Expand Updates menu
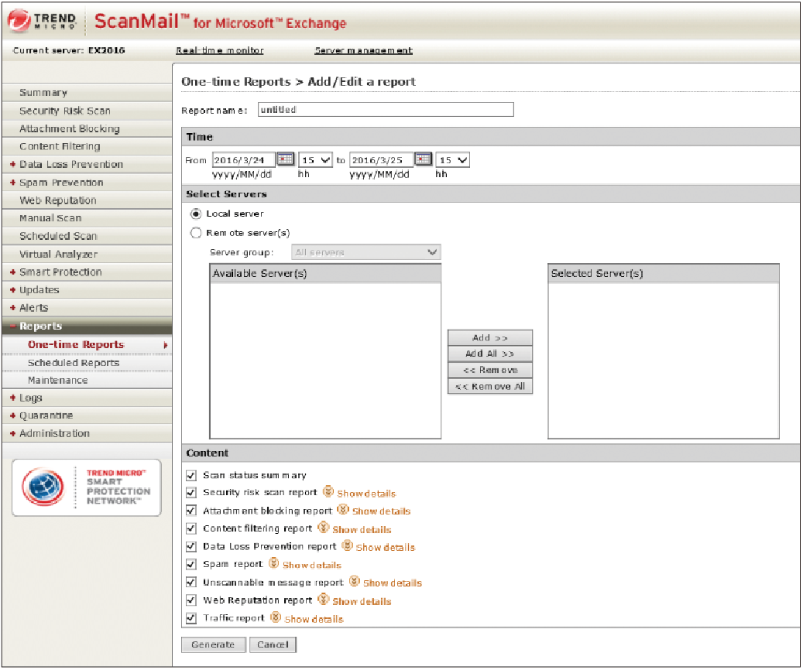The image size is (803, 670). pyautogui.click(x=13, y=289)
